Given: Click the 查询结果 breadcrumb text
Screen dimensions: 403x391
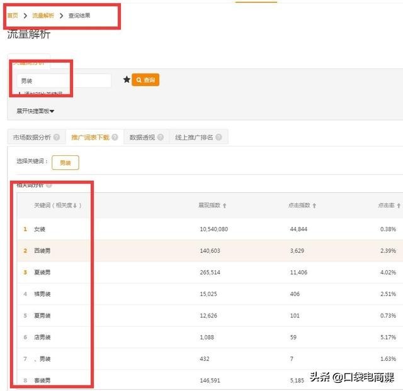Looking at the screenshot, I should click(x=79, y=16).
